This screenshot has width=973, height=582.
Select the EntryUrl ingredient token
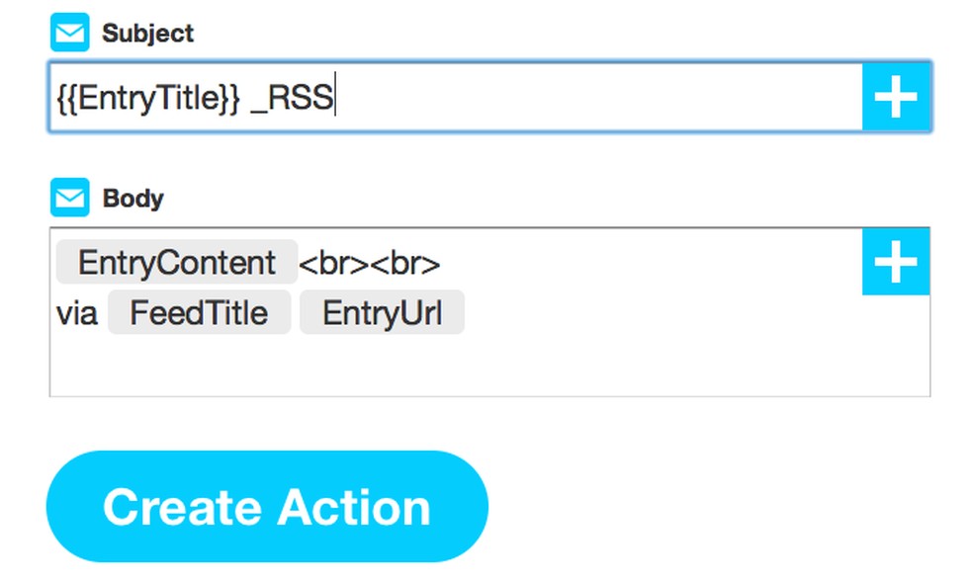[x=382, y=313]
